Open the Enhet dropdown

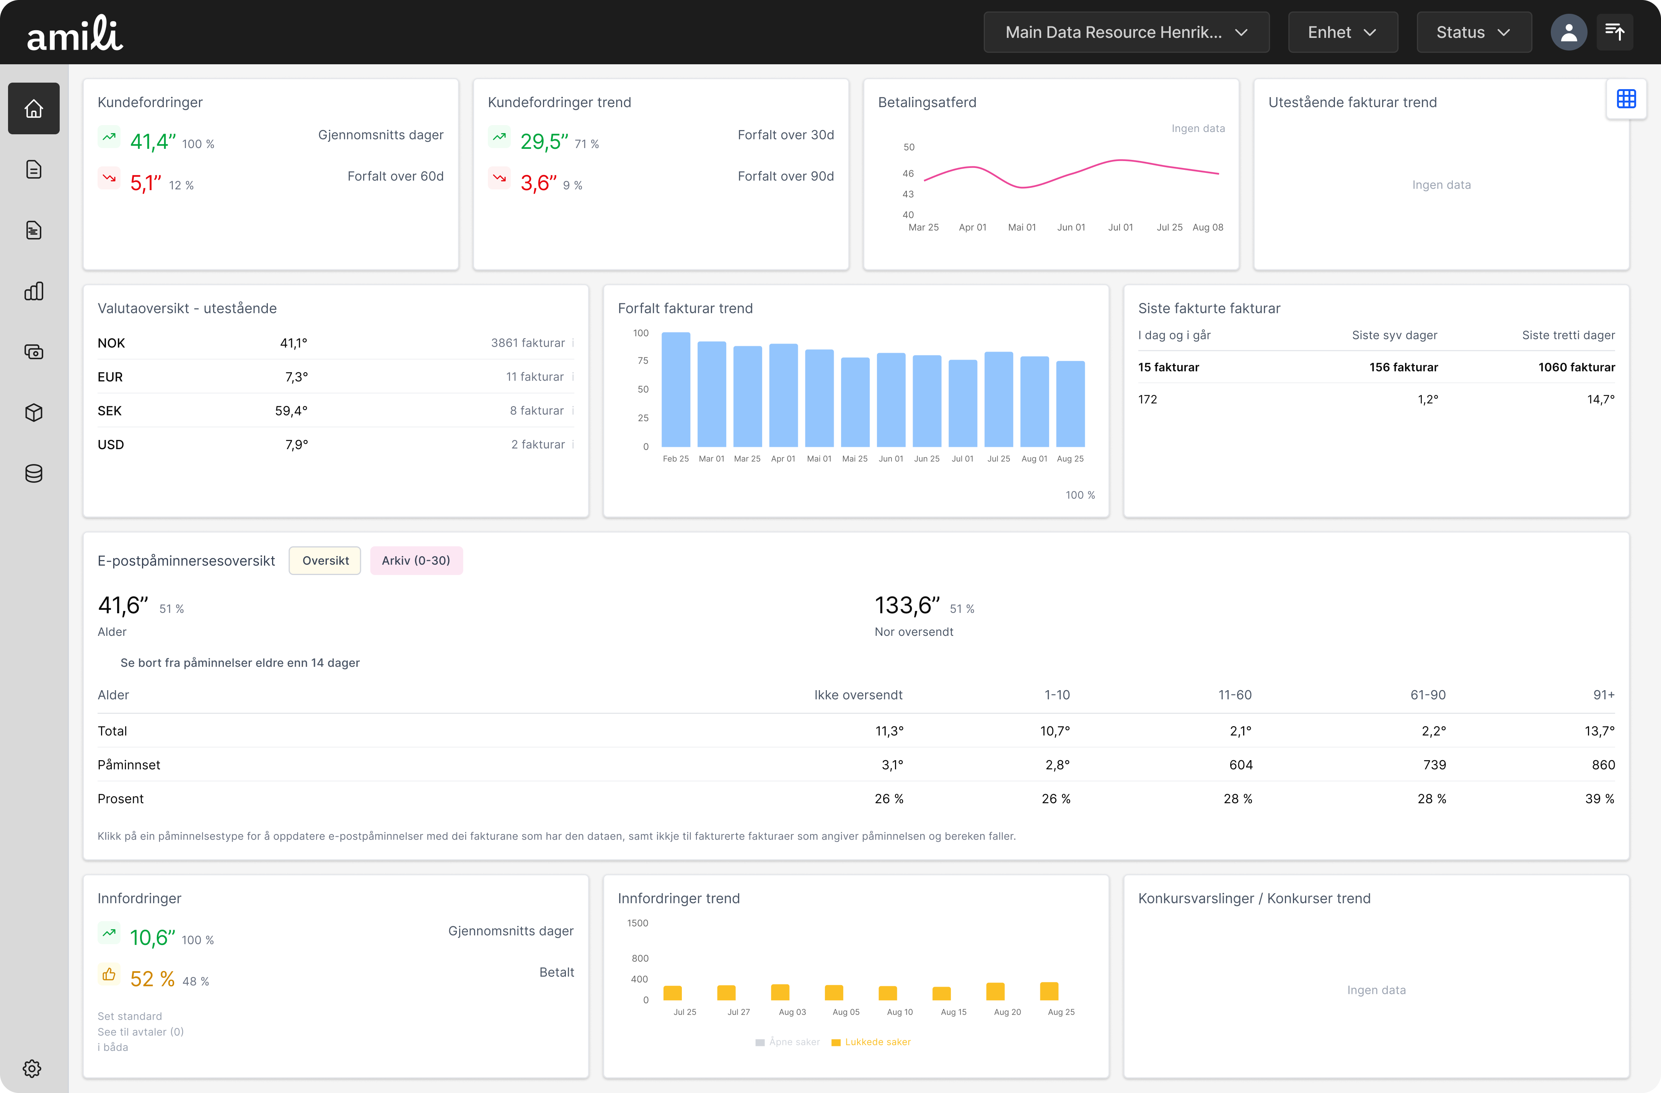click(1342, 32)
